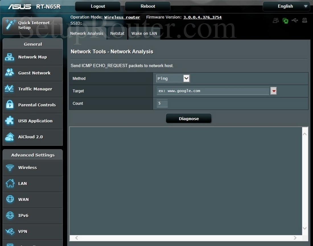Click the Target host input field
This screenshot has width=313, height=246.
coord(213,91)
